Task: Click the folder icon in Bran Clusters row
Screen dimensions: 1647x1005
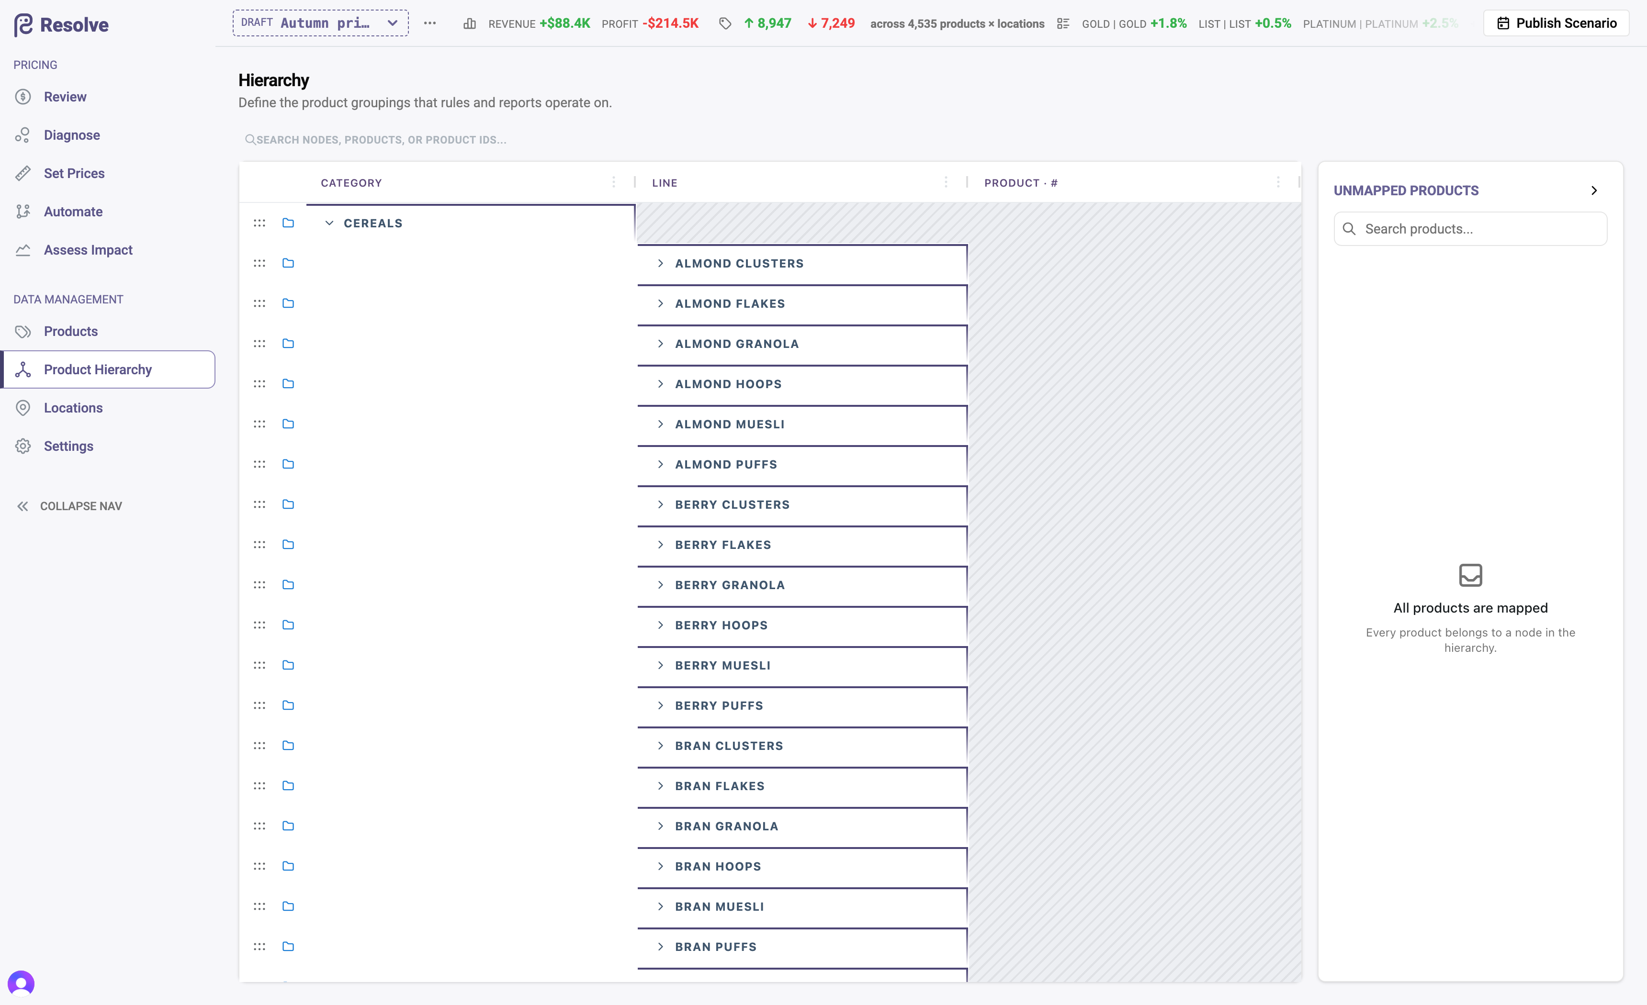Action: [x=288, y=746]
